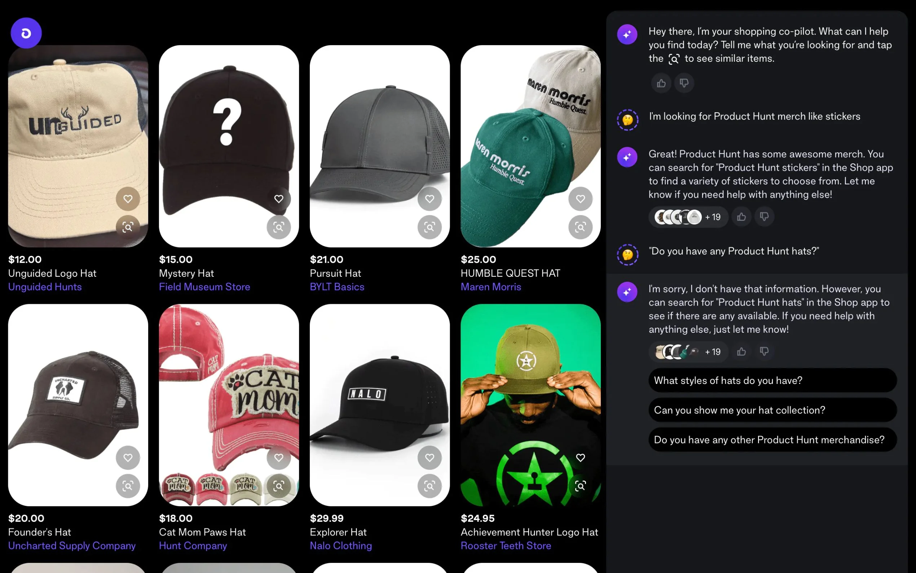Open visual search on the HUMBLE QUEST HAT
916x573 pixels.
click(581, 227)
